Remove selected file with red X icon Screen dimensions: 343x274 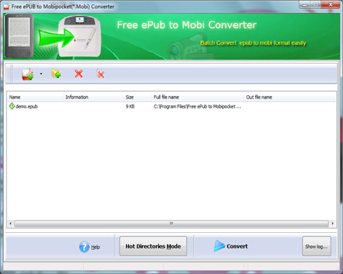tap(78, 74)
